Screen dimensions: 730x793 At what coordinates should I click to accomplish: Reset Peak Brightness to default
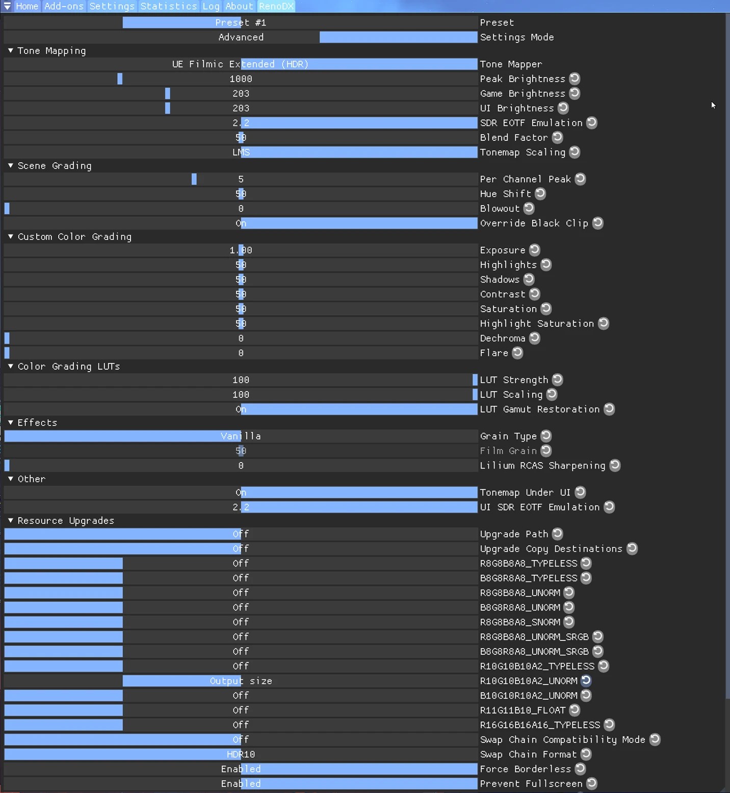pyautogui.click(x=575, y=79)
